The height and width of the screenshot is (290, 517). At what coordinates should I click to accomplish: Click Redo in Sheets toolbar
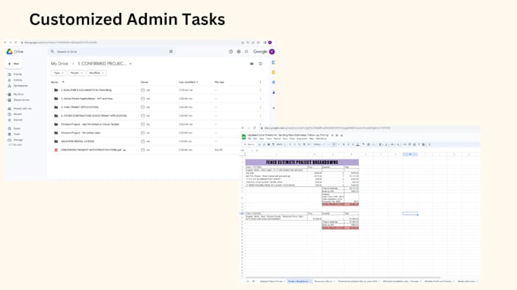264,144
